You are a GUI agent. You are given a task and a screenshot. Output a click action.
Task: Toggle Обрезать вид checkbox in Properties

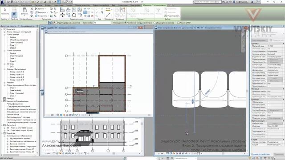(x=269, y=102)
